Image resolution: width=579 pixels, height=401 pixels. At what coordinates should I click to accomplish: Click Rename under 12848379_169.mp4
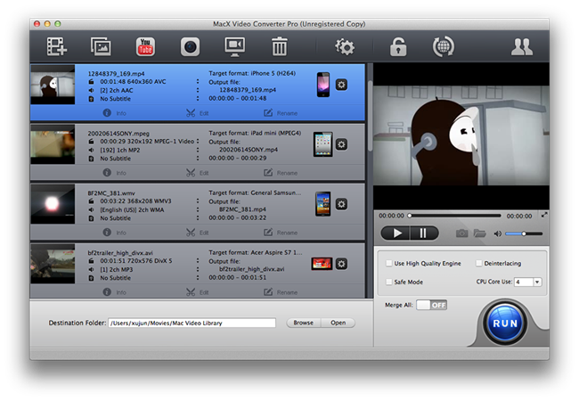pyautogui.click(x=280, y=113)
